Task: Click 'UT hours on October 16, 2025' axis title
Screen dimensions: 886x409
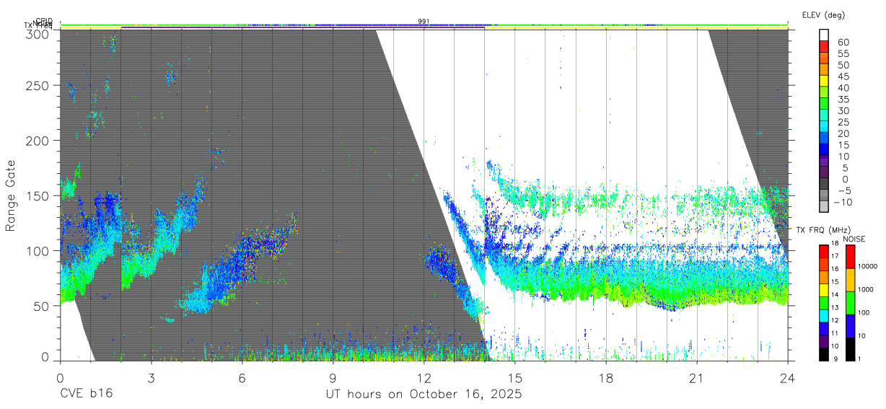Action: pos(424,395)
